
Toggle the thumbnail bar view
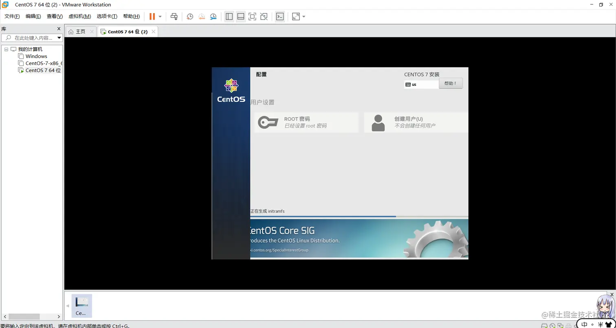click(x=241, y=16)
